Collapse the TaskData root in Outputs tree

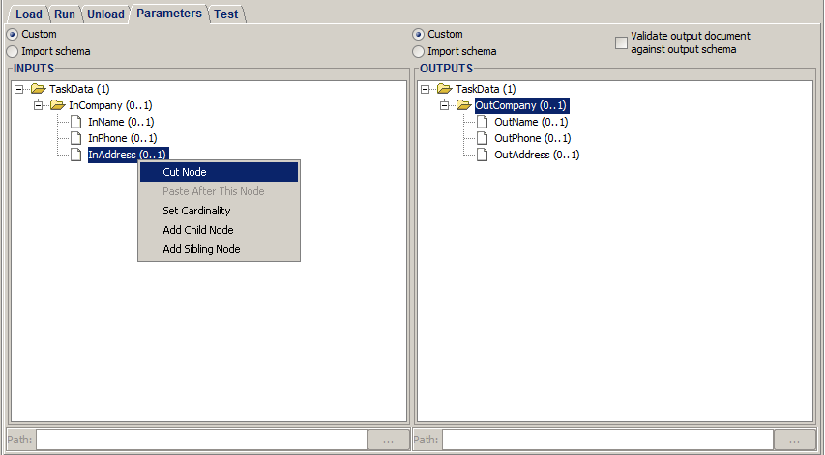[x=426, y=89]
